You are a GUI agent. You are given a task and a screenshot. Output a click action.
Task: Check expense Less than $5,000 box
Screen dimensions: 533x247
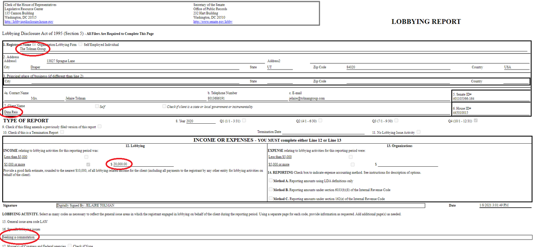coord(351,157)
